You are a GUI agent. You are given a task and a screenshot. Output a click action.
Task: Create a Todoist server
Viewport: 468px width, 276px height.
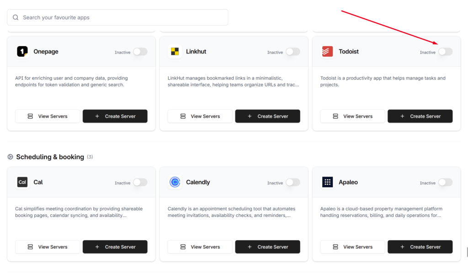click(x=420, y=116)
